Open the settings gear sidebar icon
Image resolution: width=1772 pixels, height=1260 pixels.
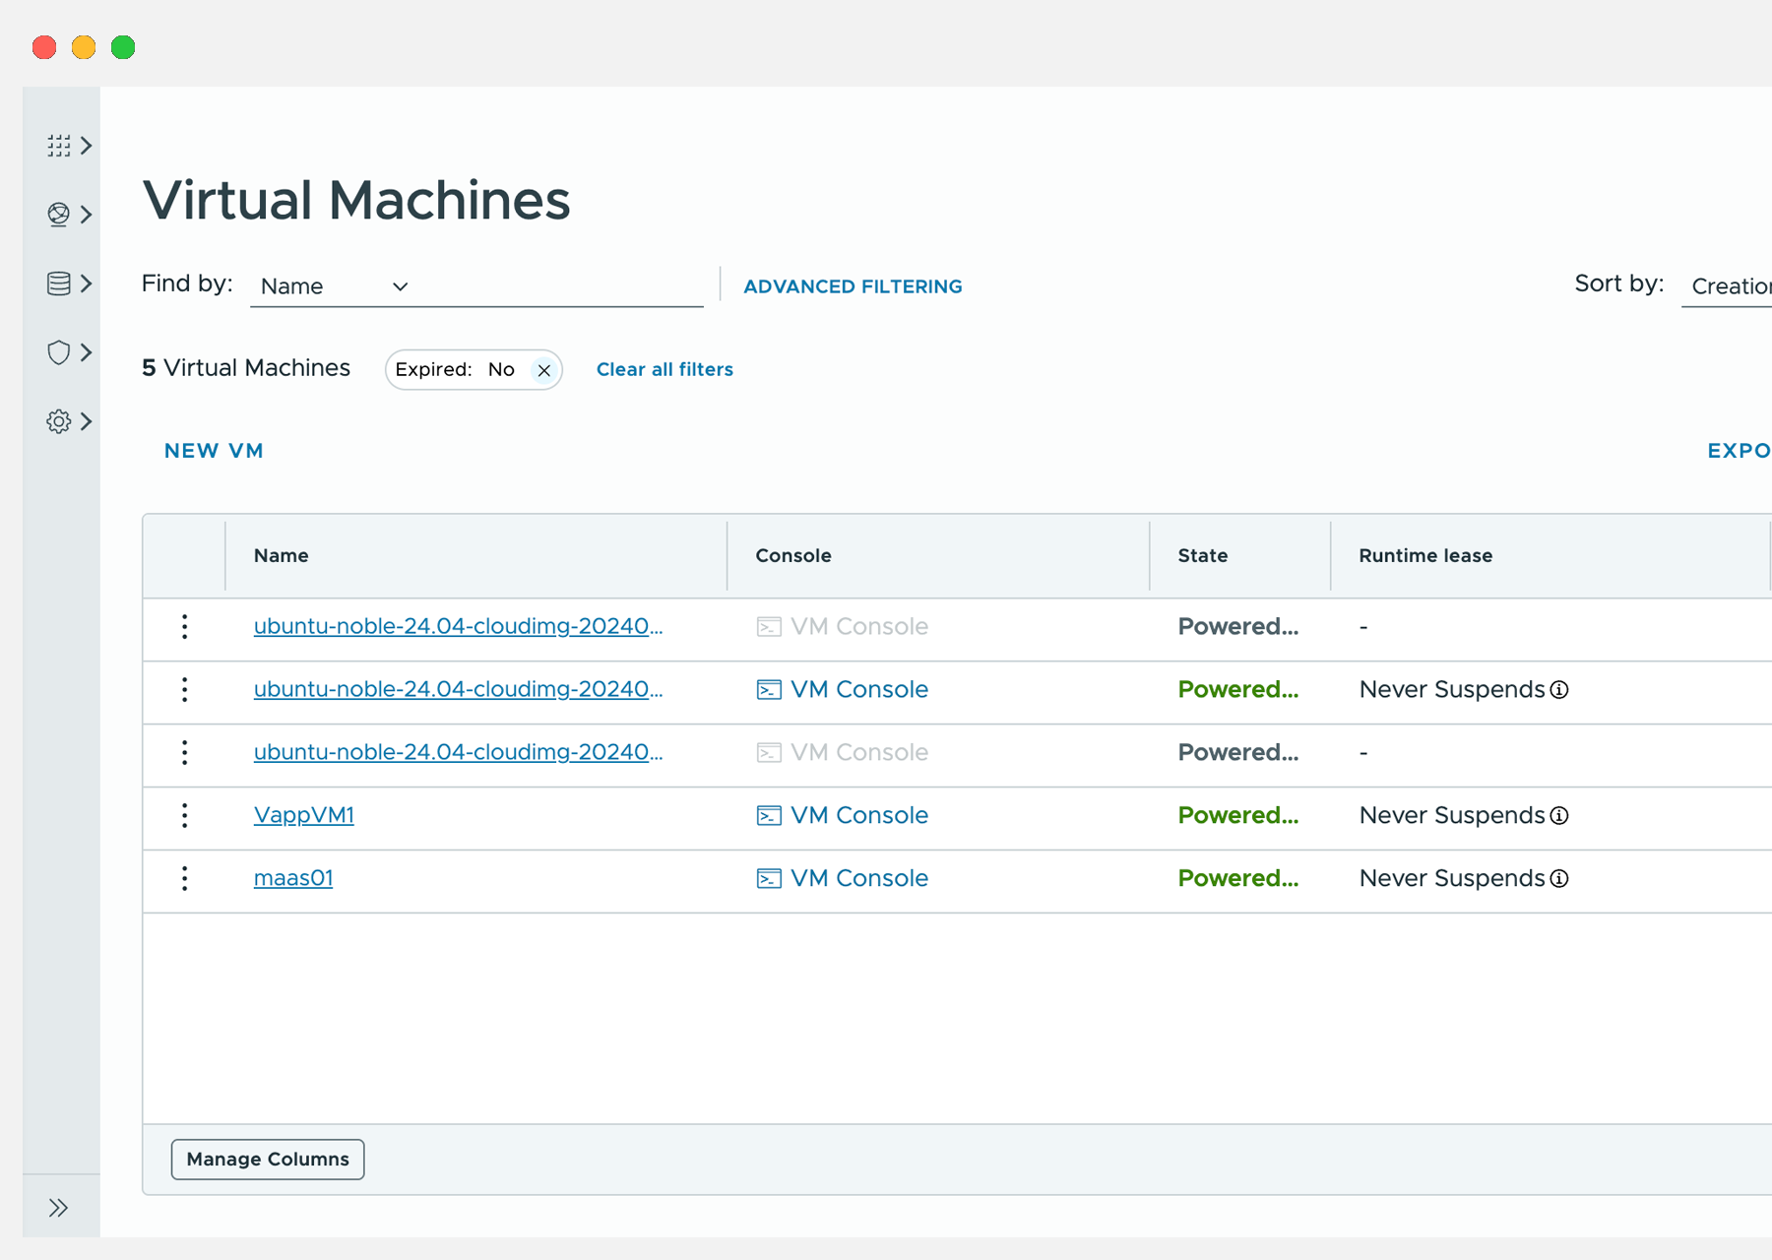59,421
